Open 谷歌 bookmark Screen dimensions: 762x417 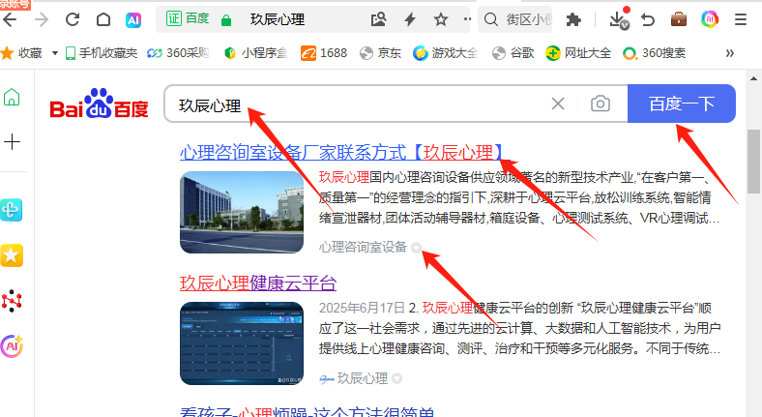point(513,53)
